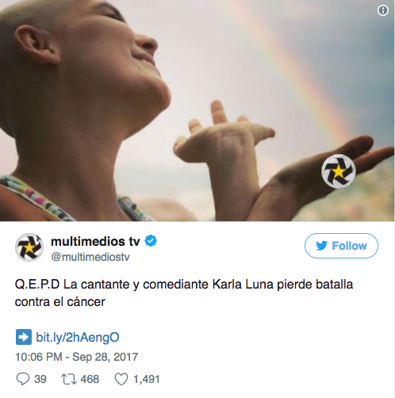Click the Twitter bird in Follow button
This screenshot has height=398, width=395.
(x=322, y=246)
